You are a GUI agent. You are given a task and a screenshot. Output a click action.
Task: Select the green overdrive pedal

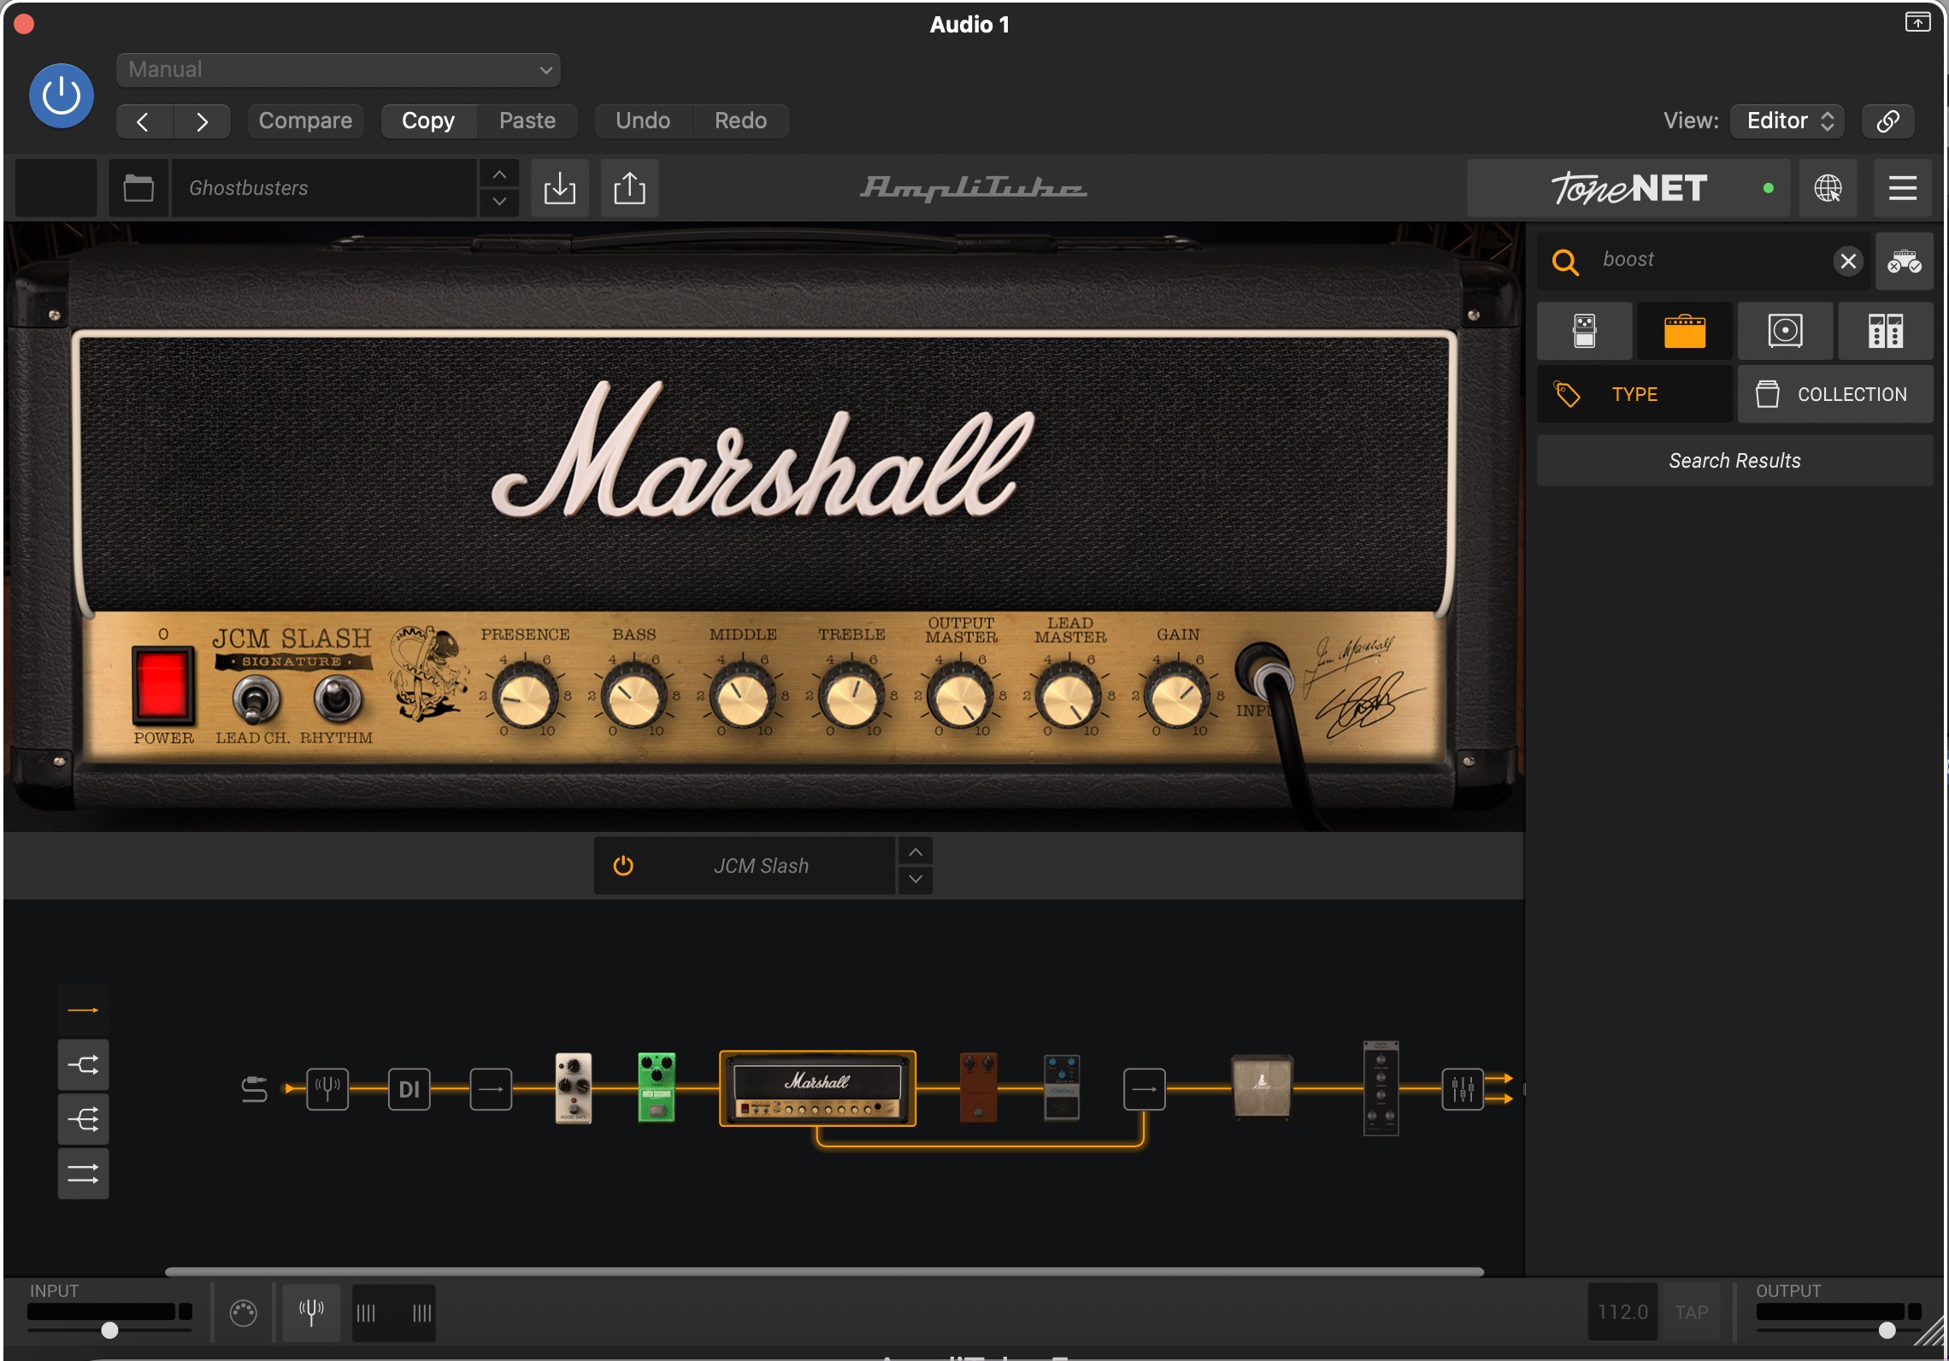[x=657, y=1087]
